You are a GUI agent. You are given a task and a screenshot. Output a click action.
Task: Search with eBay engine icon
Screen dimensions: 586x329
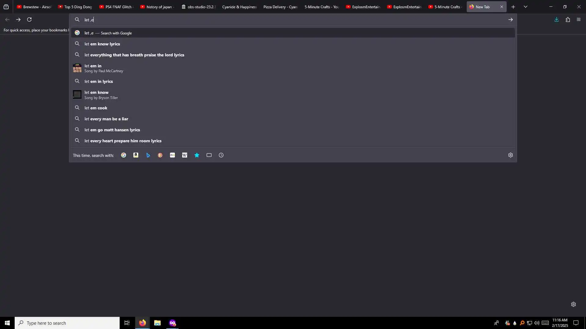(x=172, y=155)
